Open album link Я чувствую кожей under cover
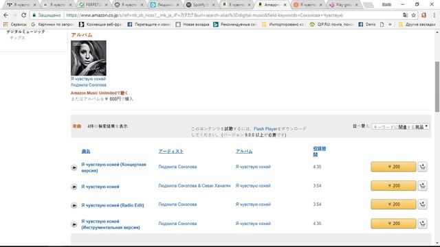Image resolution: width=440 pixels, height=247 pixels. click(88, 79)
